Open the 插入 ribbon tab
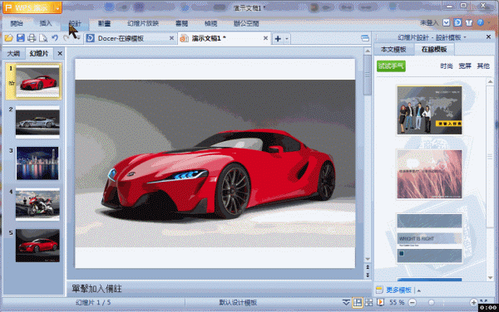Viewport: 499px width, 312px height. pyautogui.click(x=46, y=23)
